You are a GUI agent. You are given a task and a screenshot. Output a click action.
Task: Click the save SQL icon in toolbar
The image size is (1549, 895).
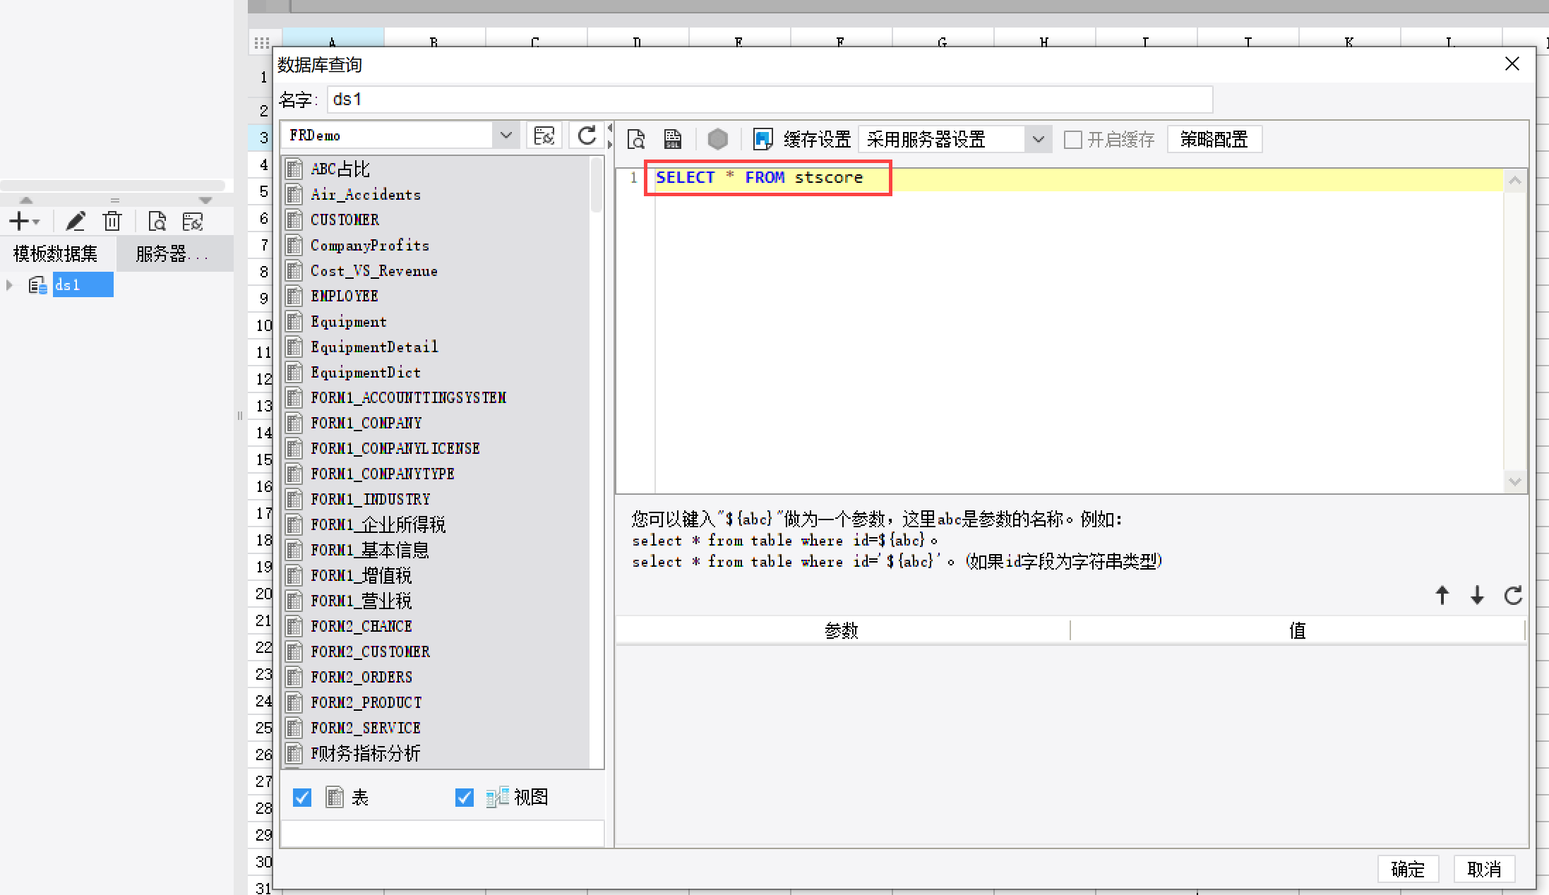click(673, 139)
